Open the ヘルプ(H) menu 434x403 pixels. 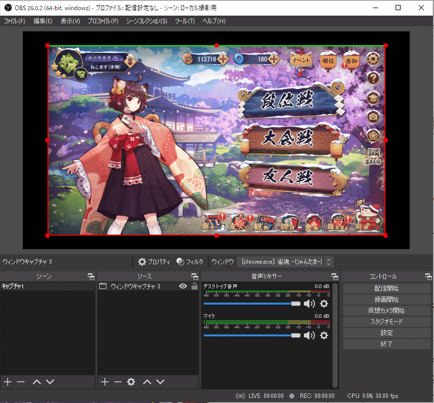214,21
